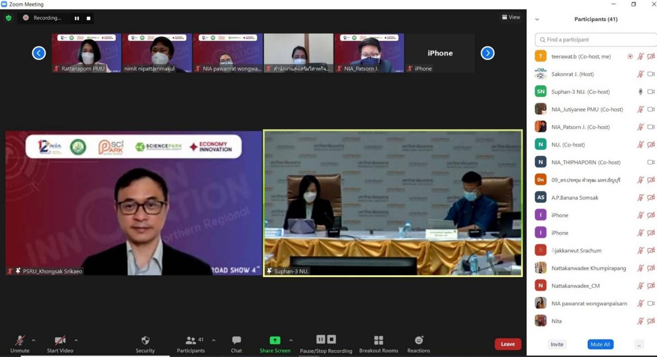
Task: Open the Security shield icon
Action: click(145, 340)
